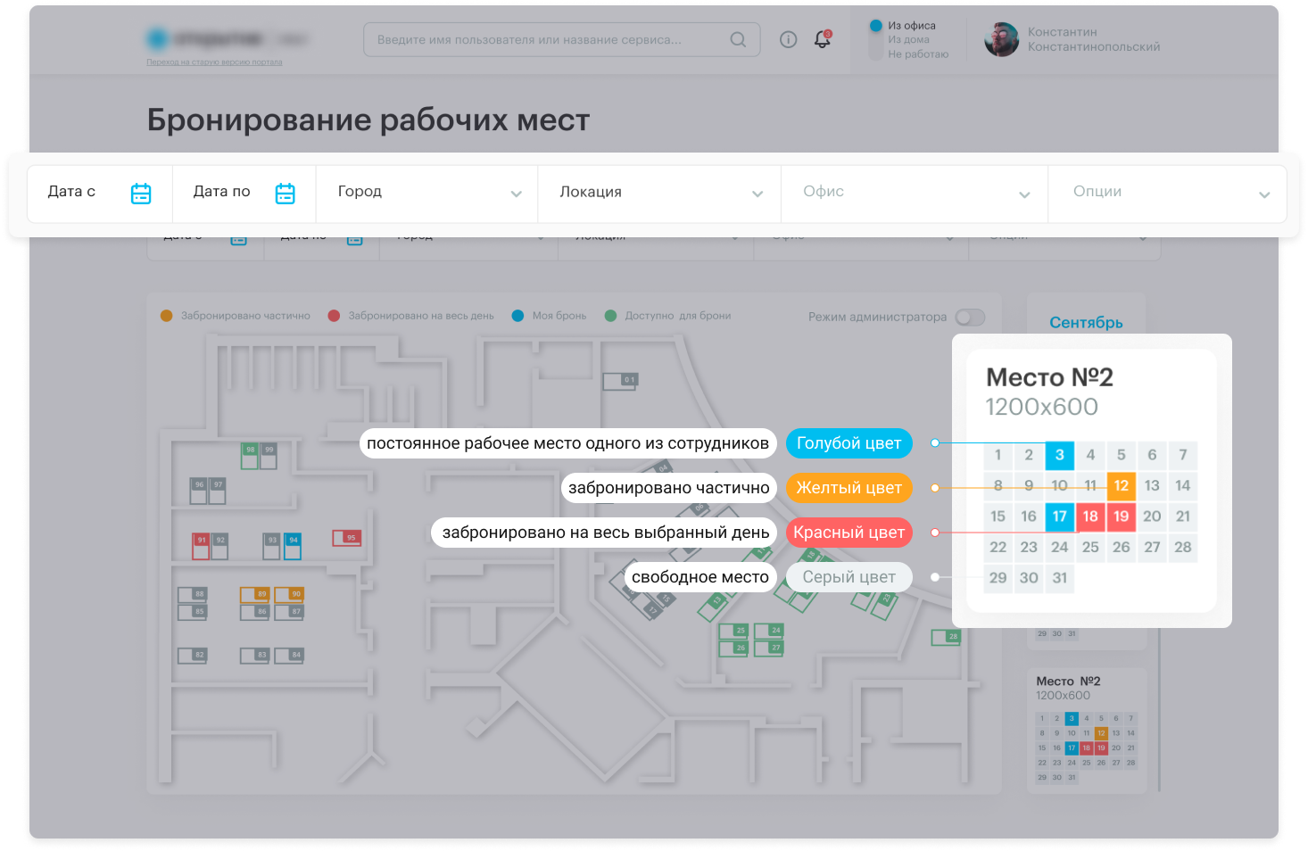Open the info circle icon
Image resolution: width=1308 pixels, height=851 pixels.
coord(788,40)
